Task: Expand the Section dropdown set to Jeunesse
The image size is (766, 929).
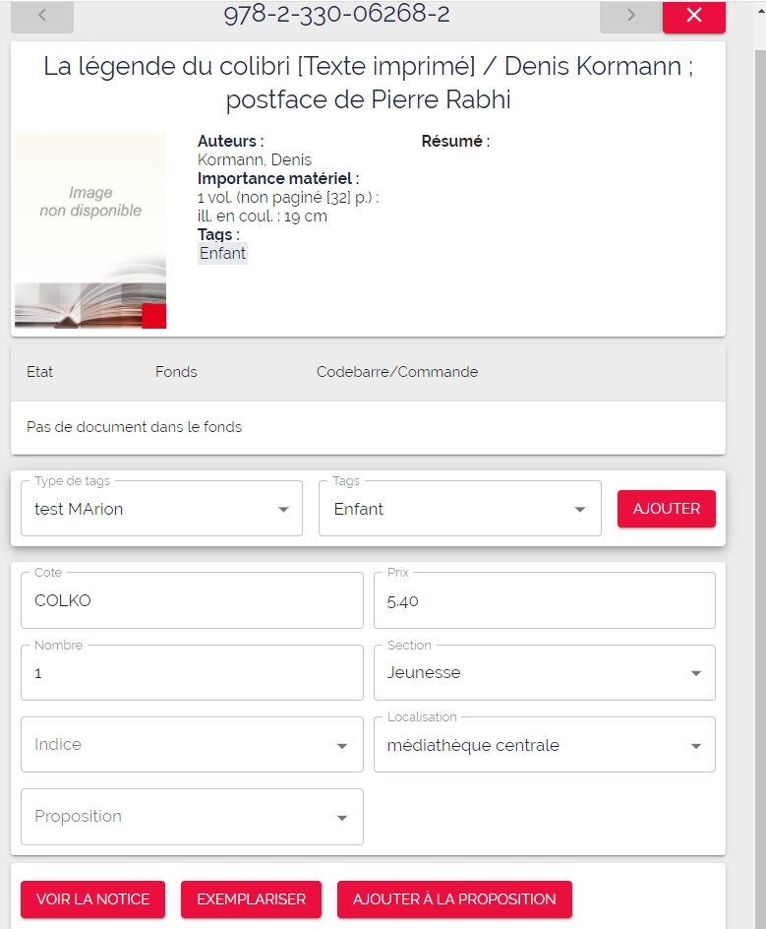Action: click(x=545, y=673)
